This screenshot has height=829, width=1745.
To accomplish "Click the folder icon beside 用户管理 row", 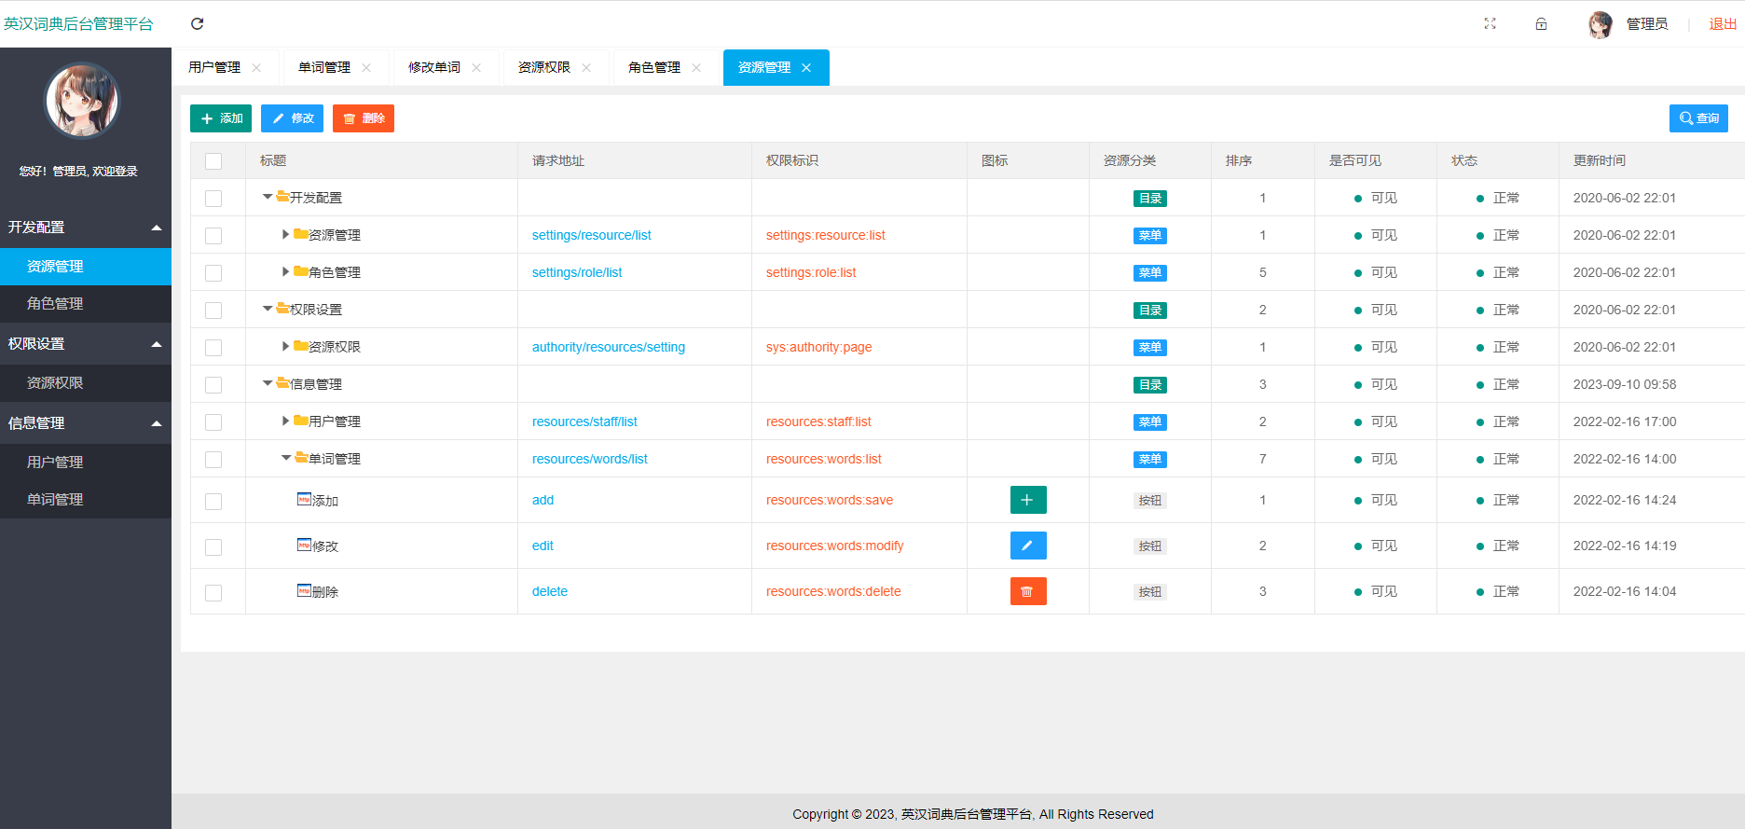I will click(x=301, y=421).
